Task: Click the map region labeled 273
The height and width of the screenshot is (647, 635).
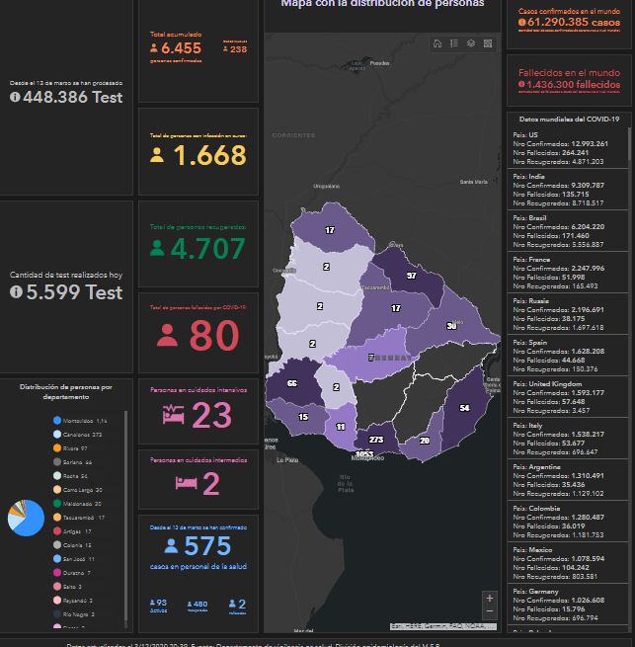Action: [376, 440]
